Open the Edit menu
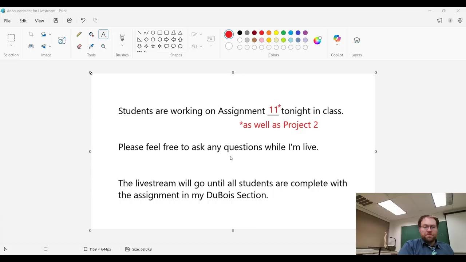 [x=23, y=21]
